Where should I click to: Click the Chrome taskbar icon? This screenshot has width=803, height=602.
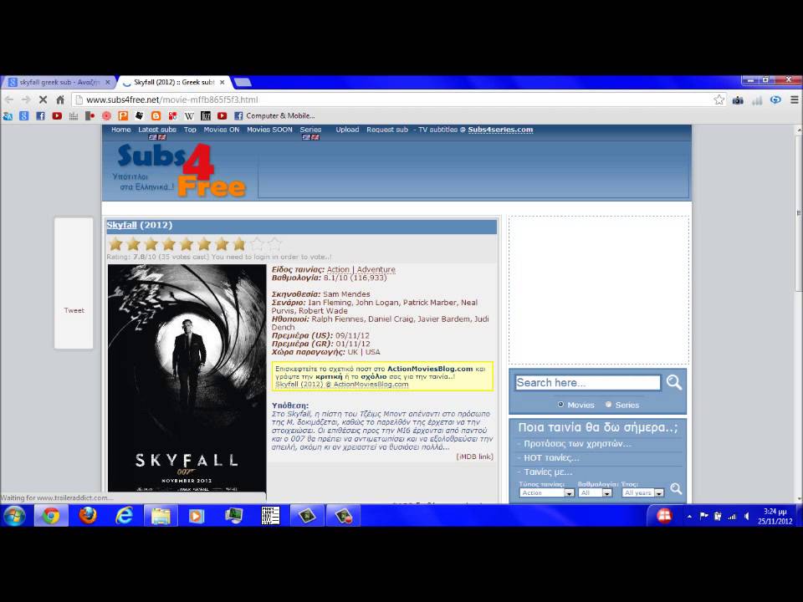click(51, 516)
